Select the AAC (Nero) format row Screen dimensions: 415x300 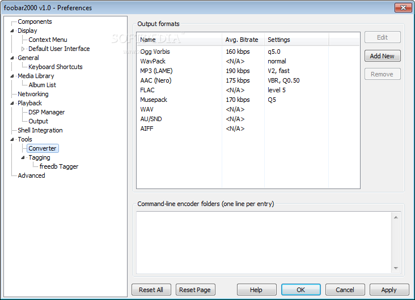[248, 80]
